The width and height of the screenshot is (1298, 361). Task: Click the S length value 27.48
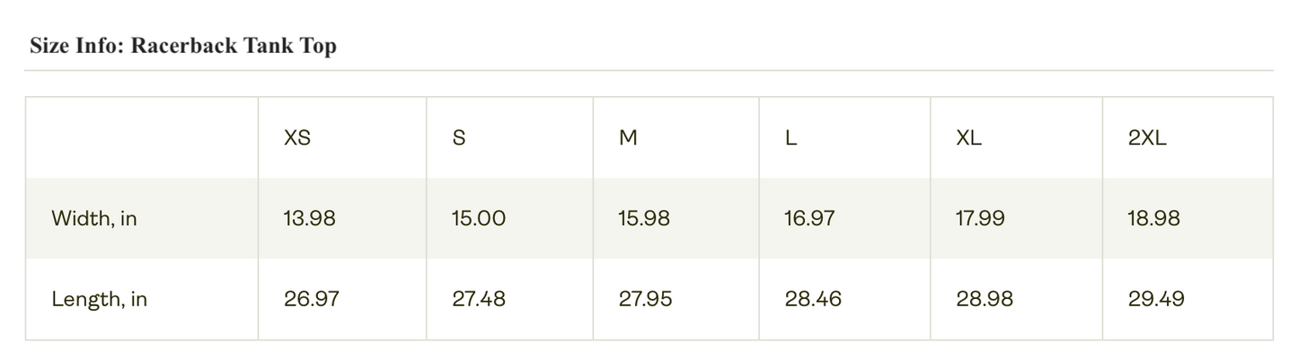coord(479,299)
